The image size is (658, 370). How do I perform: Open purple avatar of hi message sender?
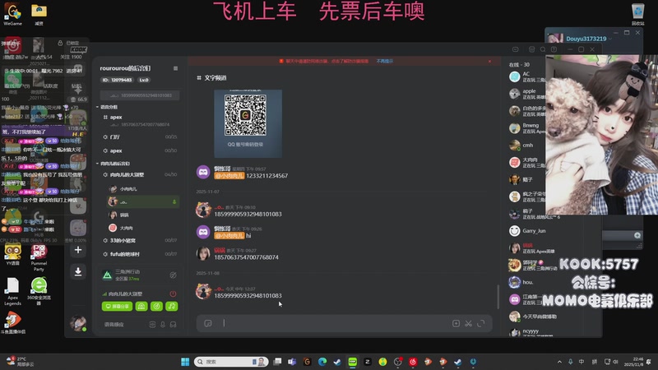pos(203,232)
